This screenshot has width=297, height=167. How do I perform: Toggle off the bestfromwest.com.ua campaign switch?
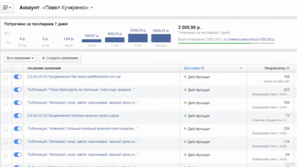coord(18,77)
